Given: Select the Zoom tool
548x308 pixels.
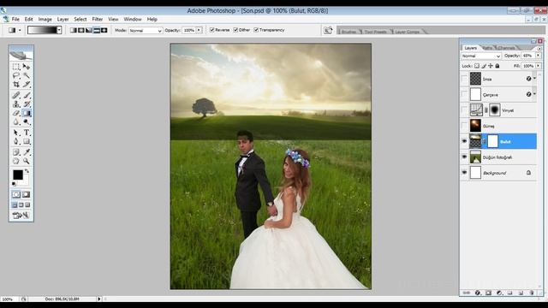Looking at the screenshot, I should coord(27,161).
